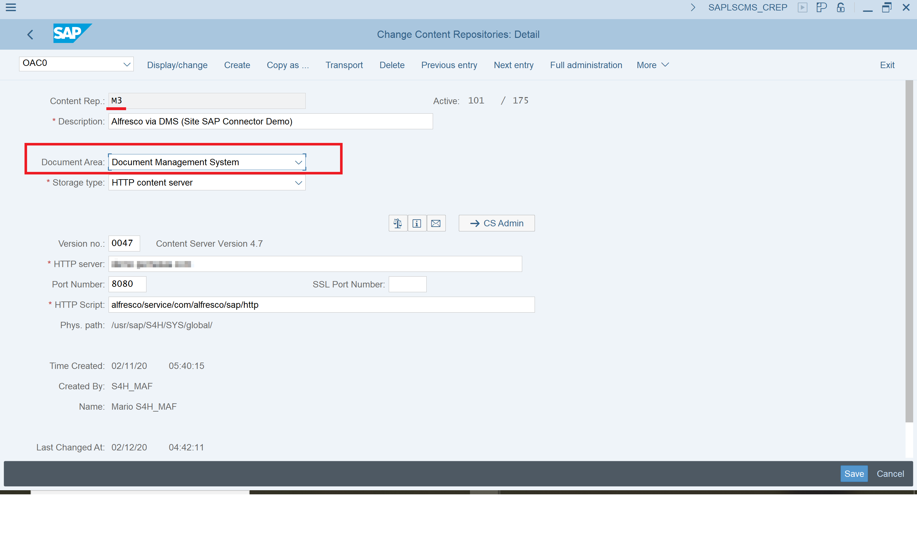917x537 pixels.
Task: Open Full administration view
Action: click(586, 65)
